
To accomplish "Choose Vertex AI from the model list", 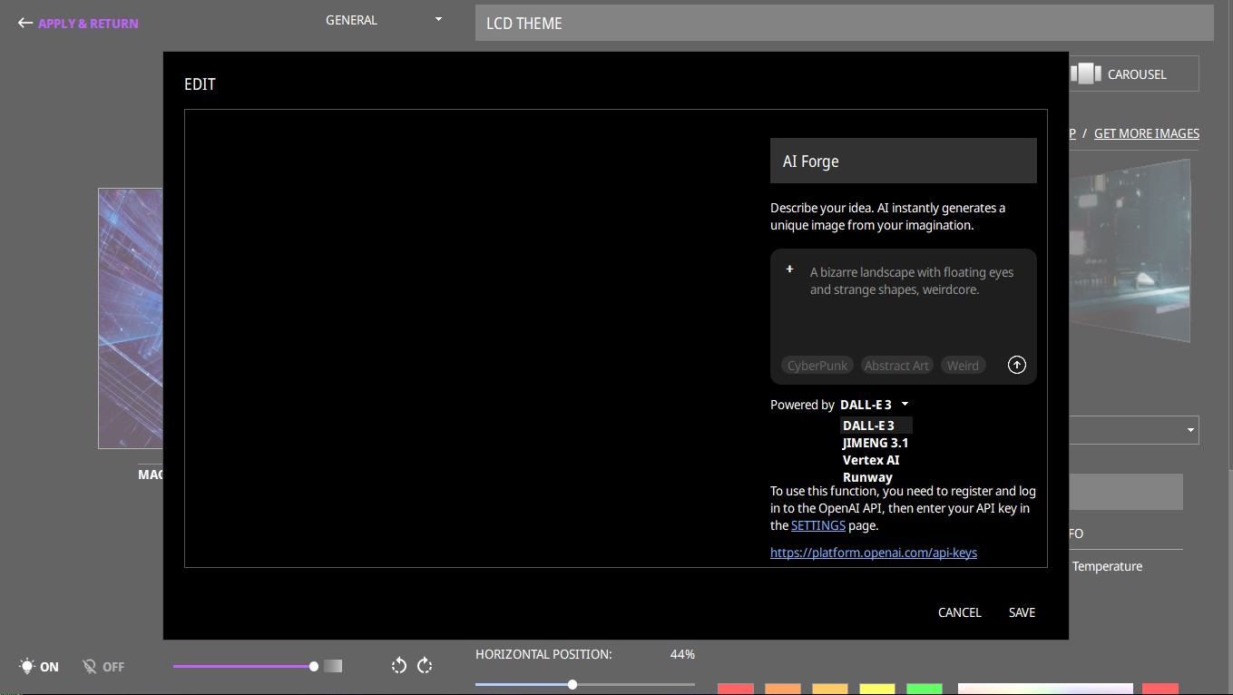I will click(870, 460).
